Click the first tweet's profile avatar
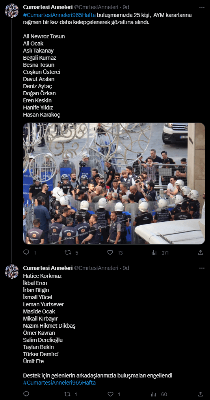210x400 pixels. point(12,10)
